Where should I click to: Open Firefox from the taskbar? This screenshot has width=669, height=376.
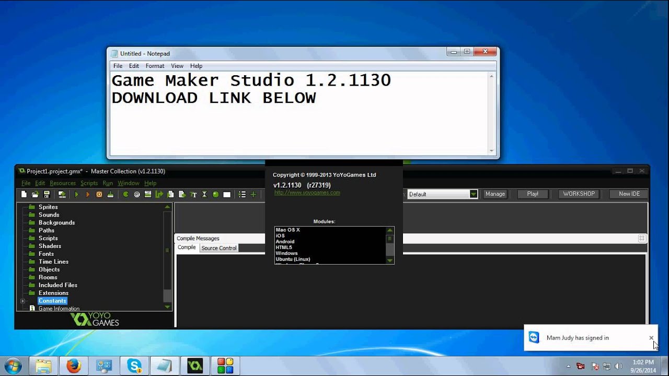click(x=74, y=366)
